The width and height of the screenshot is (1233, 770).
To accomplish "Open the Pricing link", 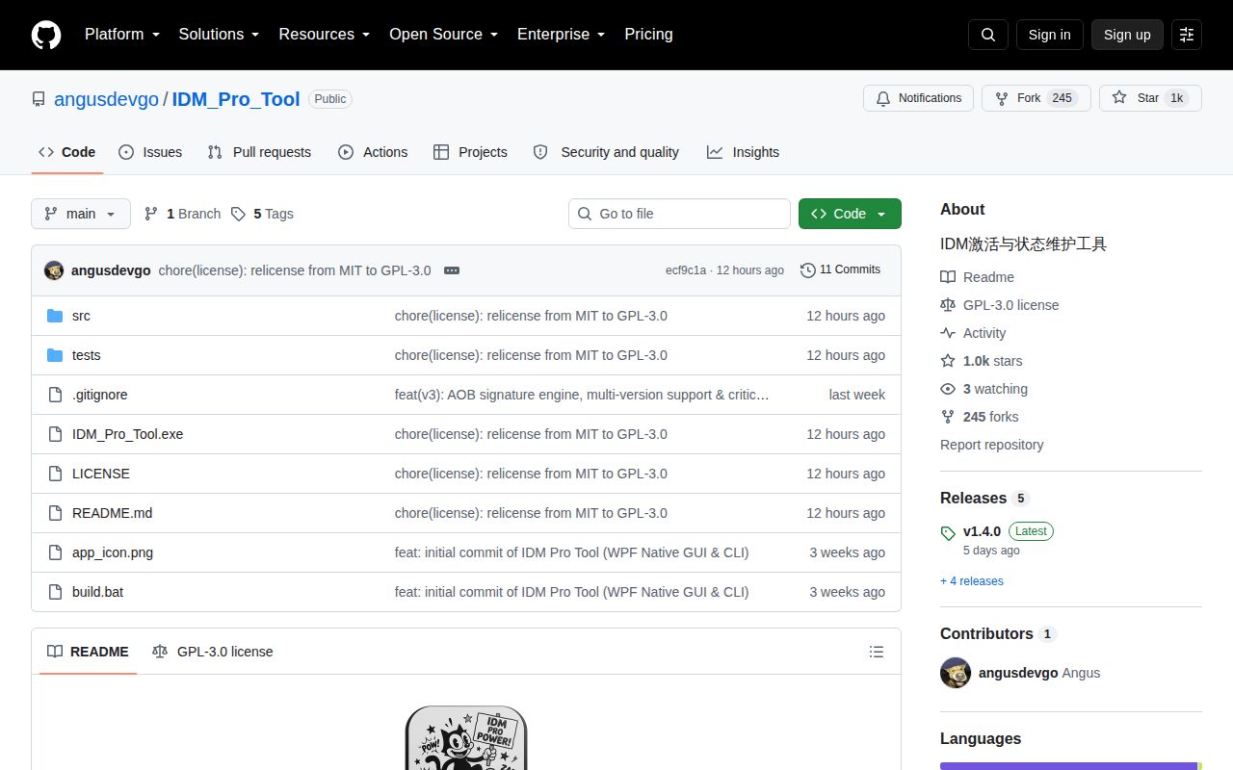I will pyautogui.click(x=648, y=35).
